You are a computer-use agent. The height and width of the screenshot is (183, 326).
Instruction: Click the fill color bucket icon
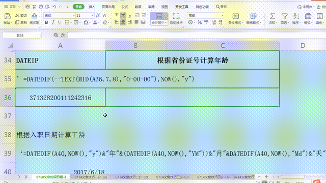click(x=86, y=22)
